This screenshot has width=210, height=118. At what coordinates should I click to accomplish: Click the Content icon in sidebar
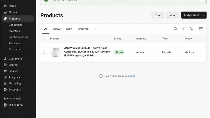point(5,65)
